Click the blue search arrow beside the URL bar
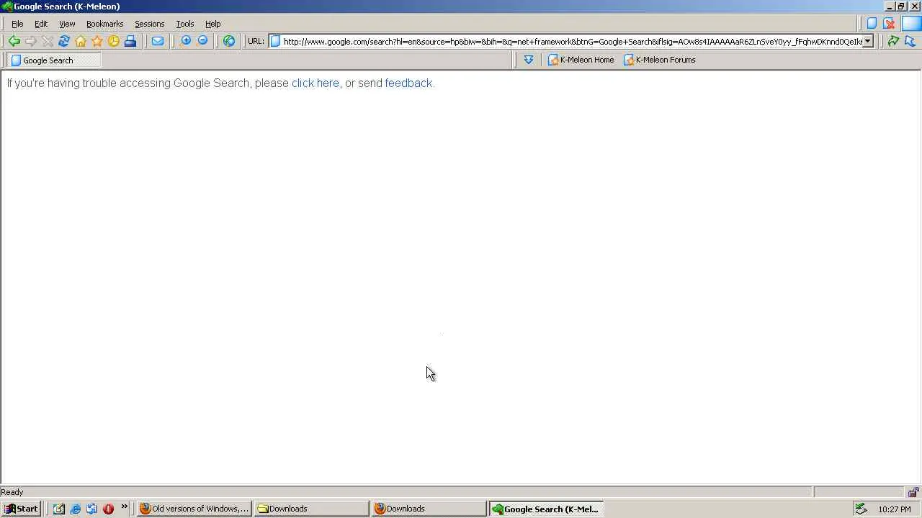Image resolution: width=922 pixels, height=518 pixels. coord(910,41)
